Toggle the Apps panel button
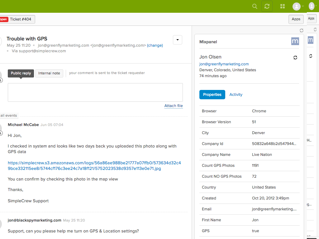 (x=296, y=19)
